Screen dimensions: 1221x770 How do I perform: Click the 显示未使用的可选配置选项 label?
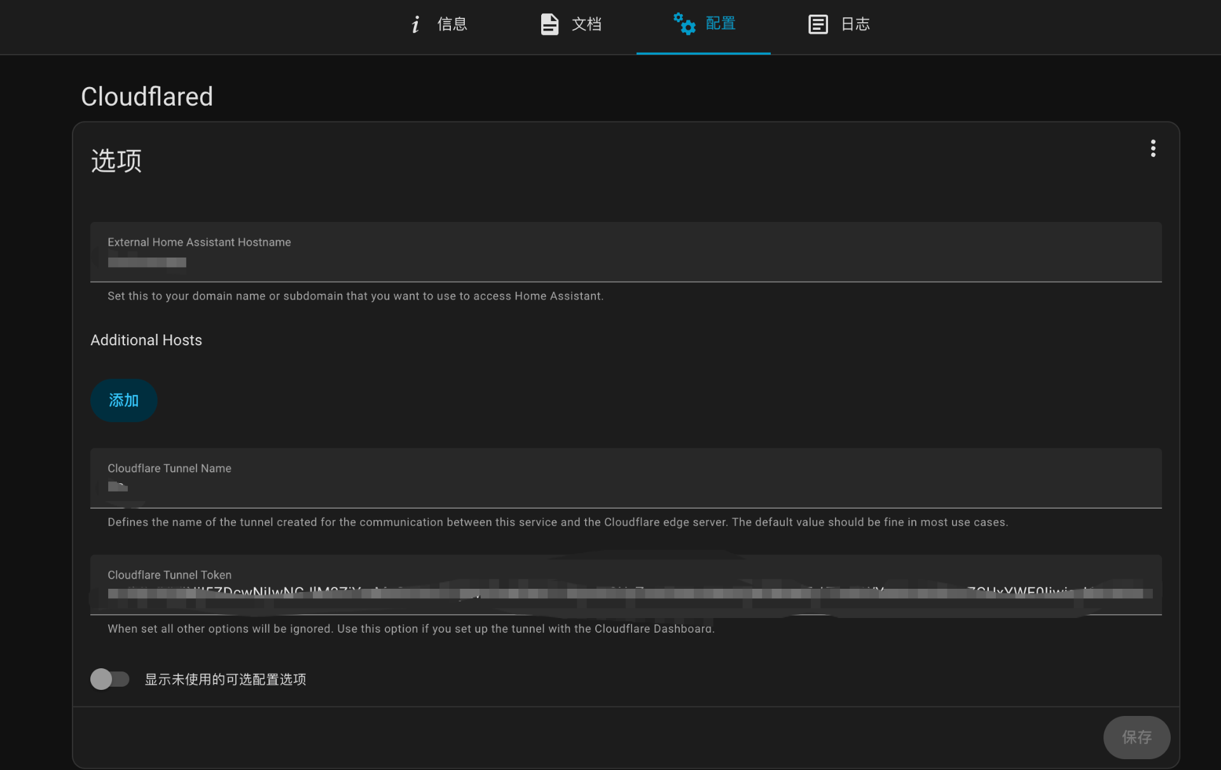(225, 680)
